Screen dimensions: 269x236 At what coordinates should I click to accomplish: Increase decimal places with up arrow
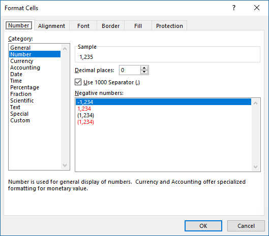coord(144,68)
